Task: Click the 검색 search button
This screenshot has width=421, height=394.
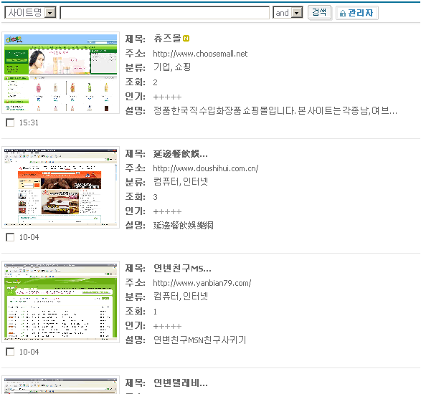Action: [319, 12]
